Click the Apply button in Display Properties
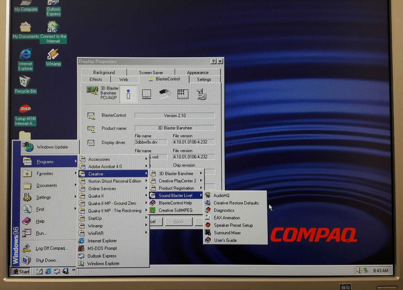403x290 pixels. coord(179,221)
